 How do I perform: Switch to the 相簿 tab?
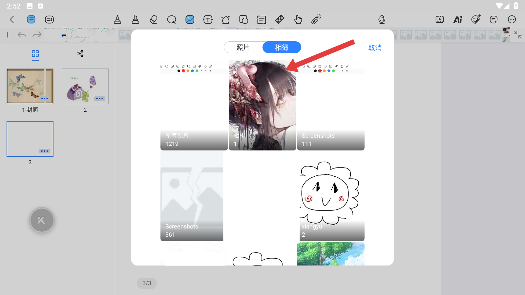coord(282,48)
